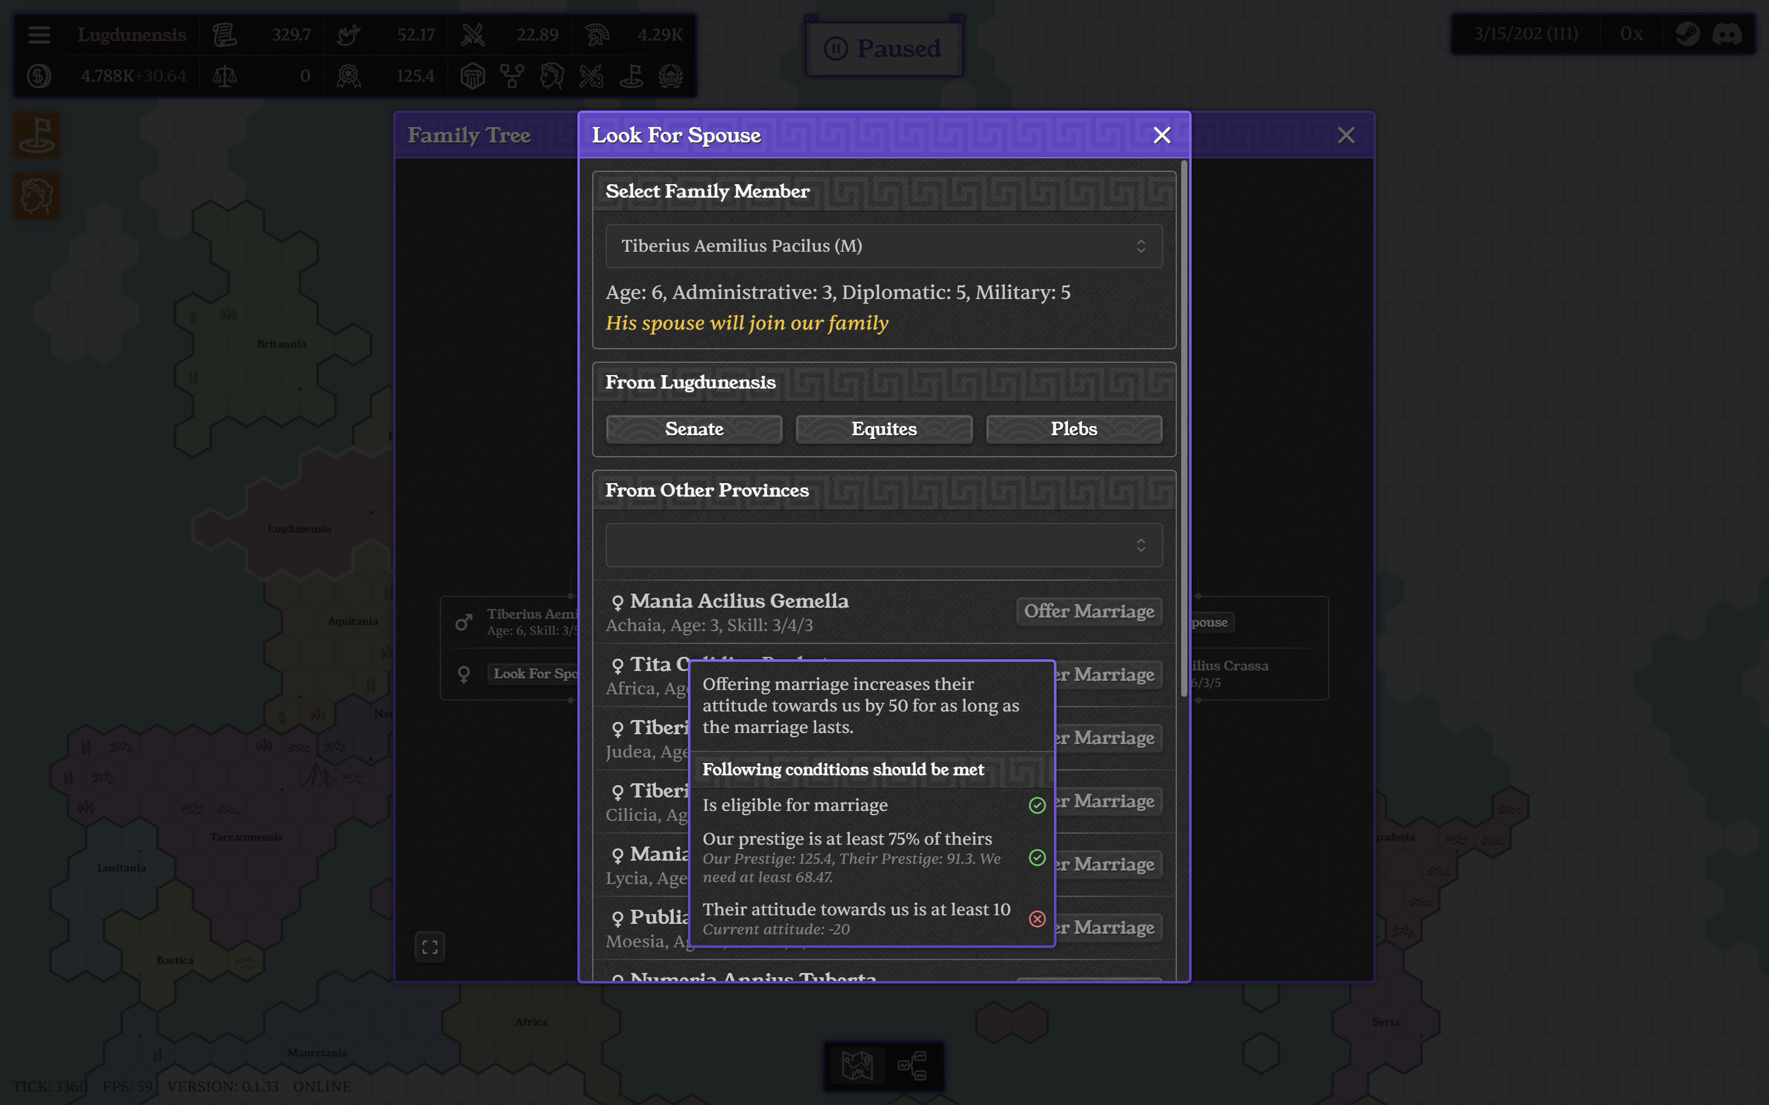Open the hamburger main menu
The width and height of the screenshot is (1769, 1105).
(39, 34)
